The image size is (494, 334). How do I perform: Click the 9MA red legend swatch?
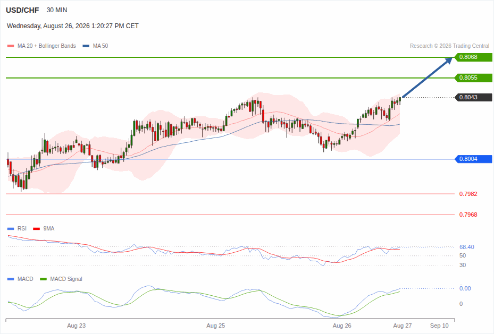coord(37,229)
